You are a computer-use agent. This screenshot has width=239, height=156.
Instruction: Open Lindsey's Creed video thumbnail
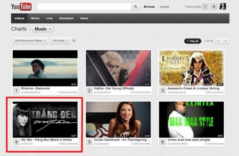coord(192,68)
